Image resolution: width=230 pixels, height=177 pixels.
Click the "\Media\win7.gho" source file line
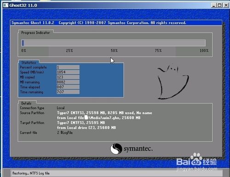coord(99,118)
